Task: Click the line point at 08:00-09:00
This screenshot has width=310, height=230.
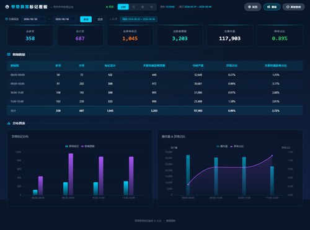Action: (x=188, y=185)
